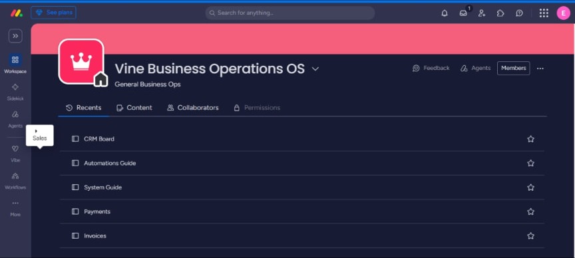Screen dimensions: 575x258
Task: Favorite the Automations Guide with star
Action: pos(530,163)
